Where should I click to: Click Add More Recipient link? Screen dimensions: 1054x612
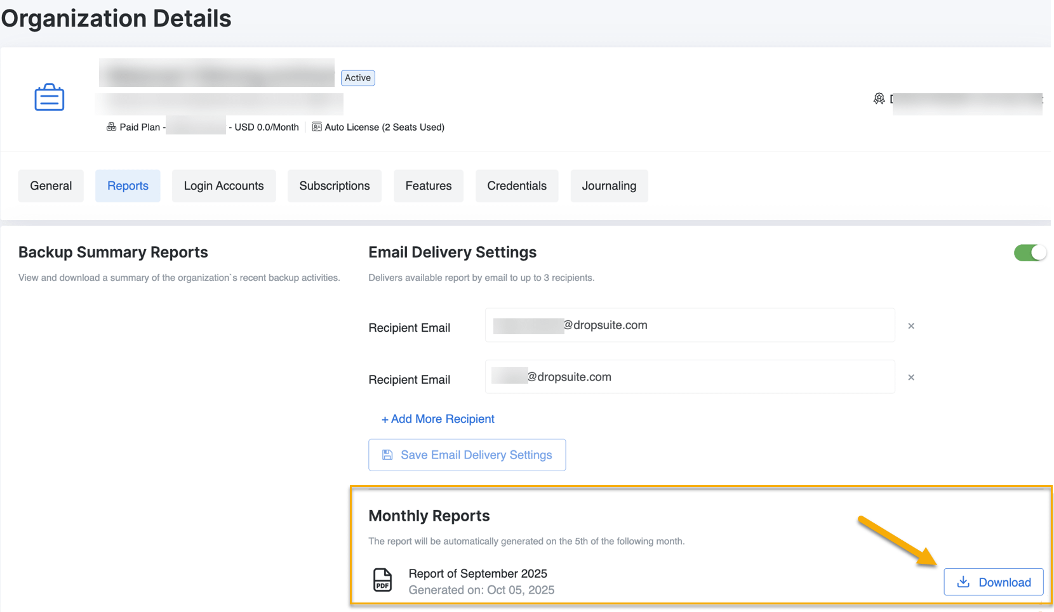[437, 419]
